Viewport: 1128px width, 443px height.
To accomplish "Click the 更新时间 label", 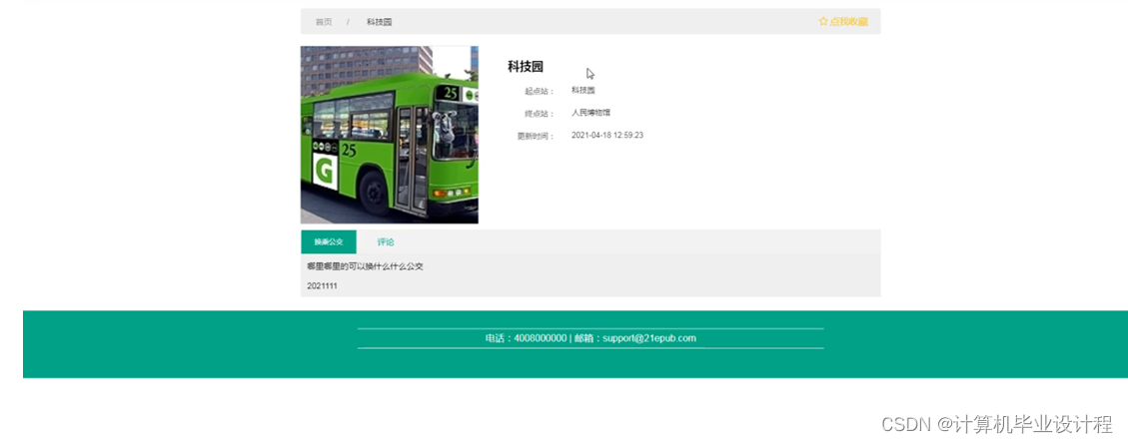I will click(x=536, y=136).
